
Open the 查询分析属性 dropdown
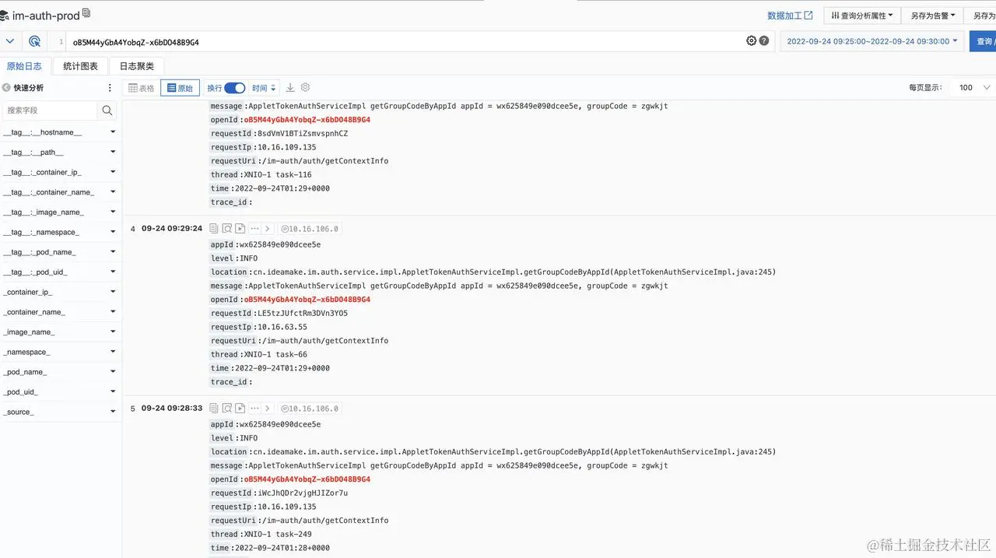pyautogui.click(x=862, y=16)
